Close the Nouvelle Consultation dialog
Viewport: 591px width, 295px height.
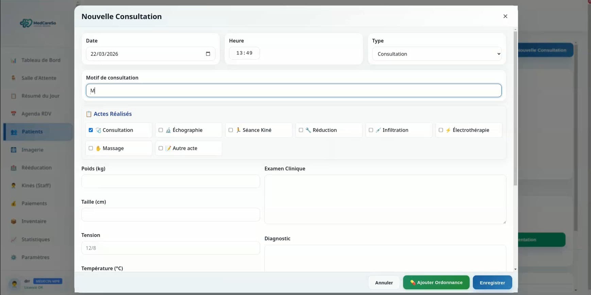coord(505,16)
